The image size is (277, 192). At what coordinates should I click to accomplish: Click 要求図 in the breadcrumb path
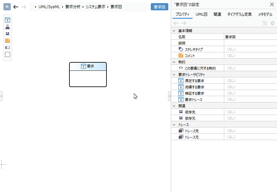pos(116,7)
